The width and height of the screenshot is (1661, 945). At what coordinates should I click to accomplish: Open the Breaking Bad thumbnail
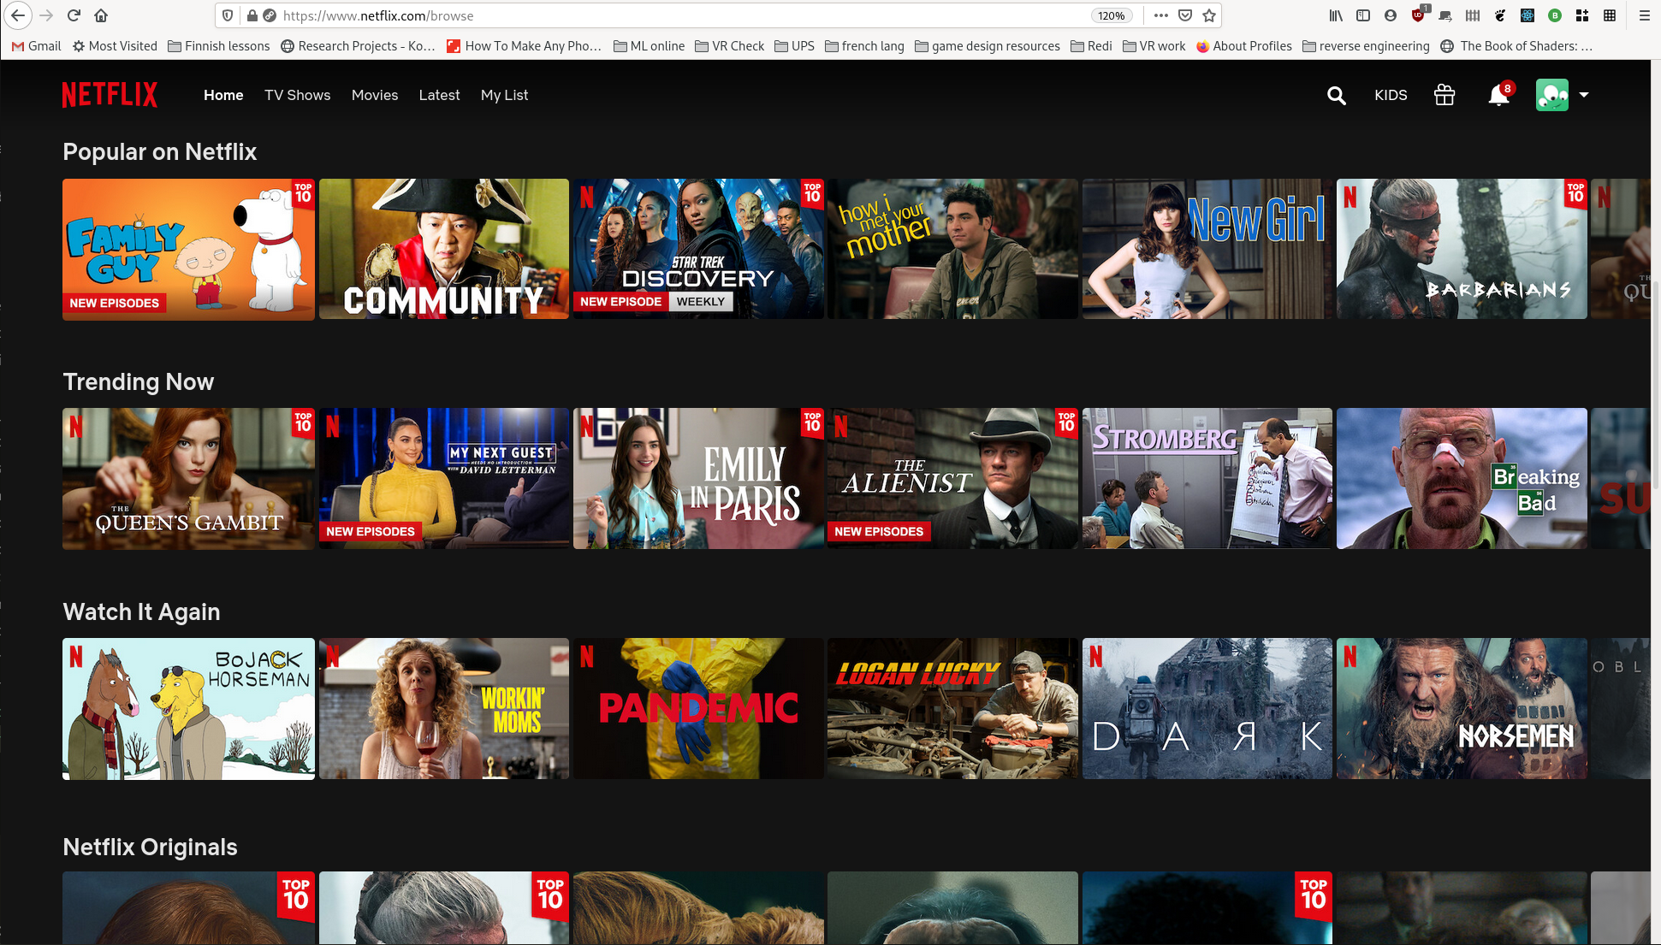[1462, 478]
